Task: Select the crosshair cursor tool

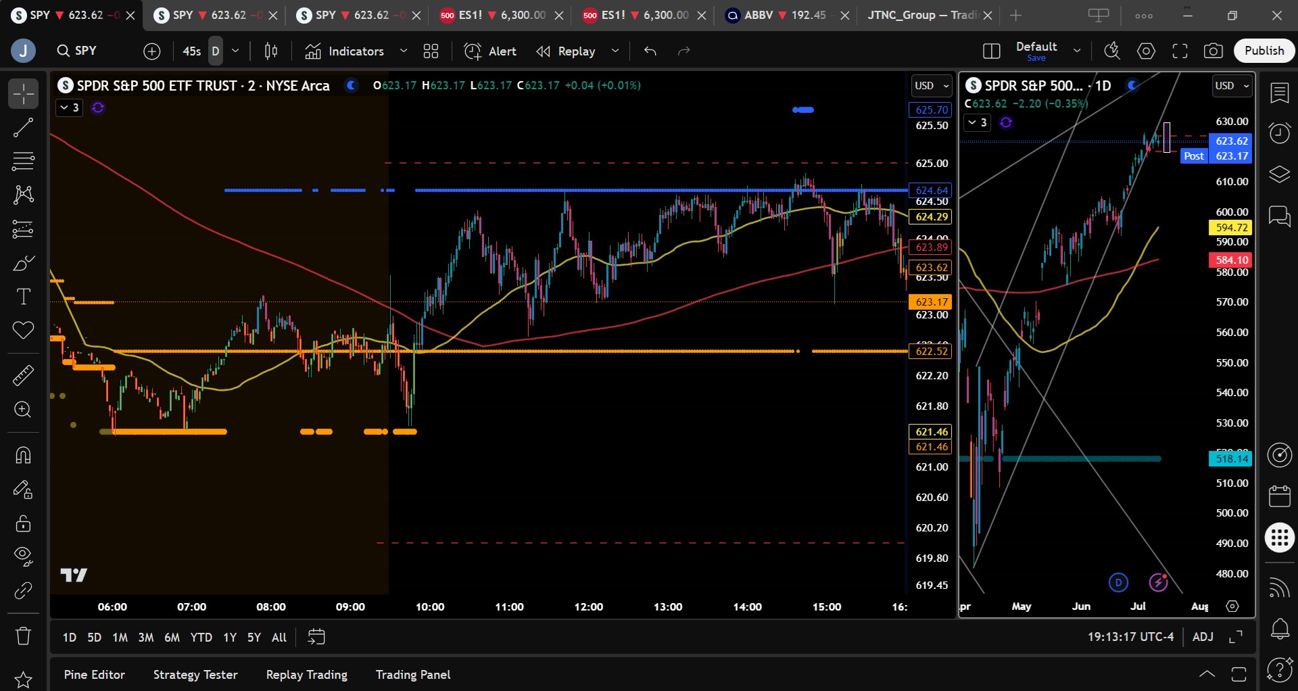Action: [x=23, y=93]
